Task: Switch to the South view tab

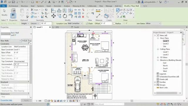Action: [76, 27]
